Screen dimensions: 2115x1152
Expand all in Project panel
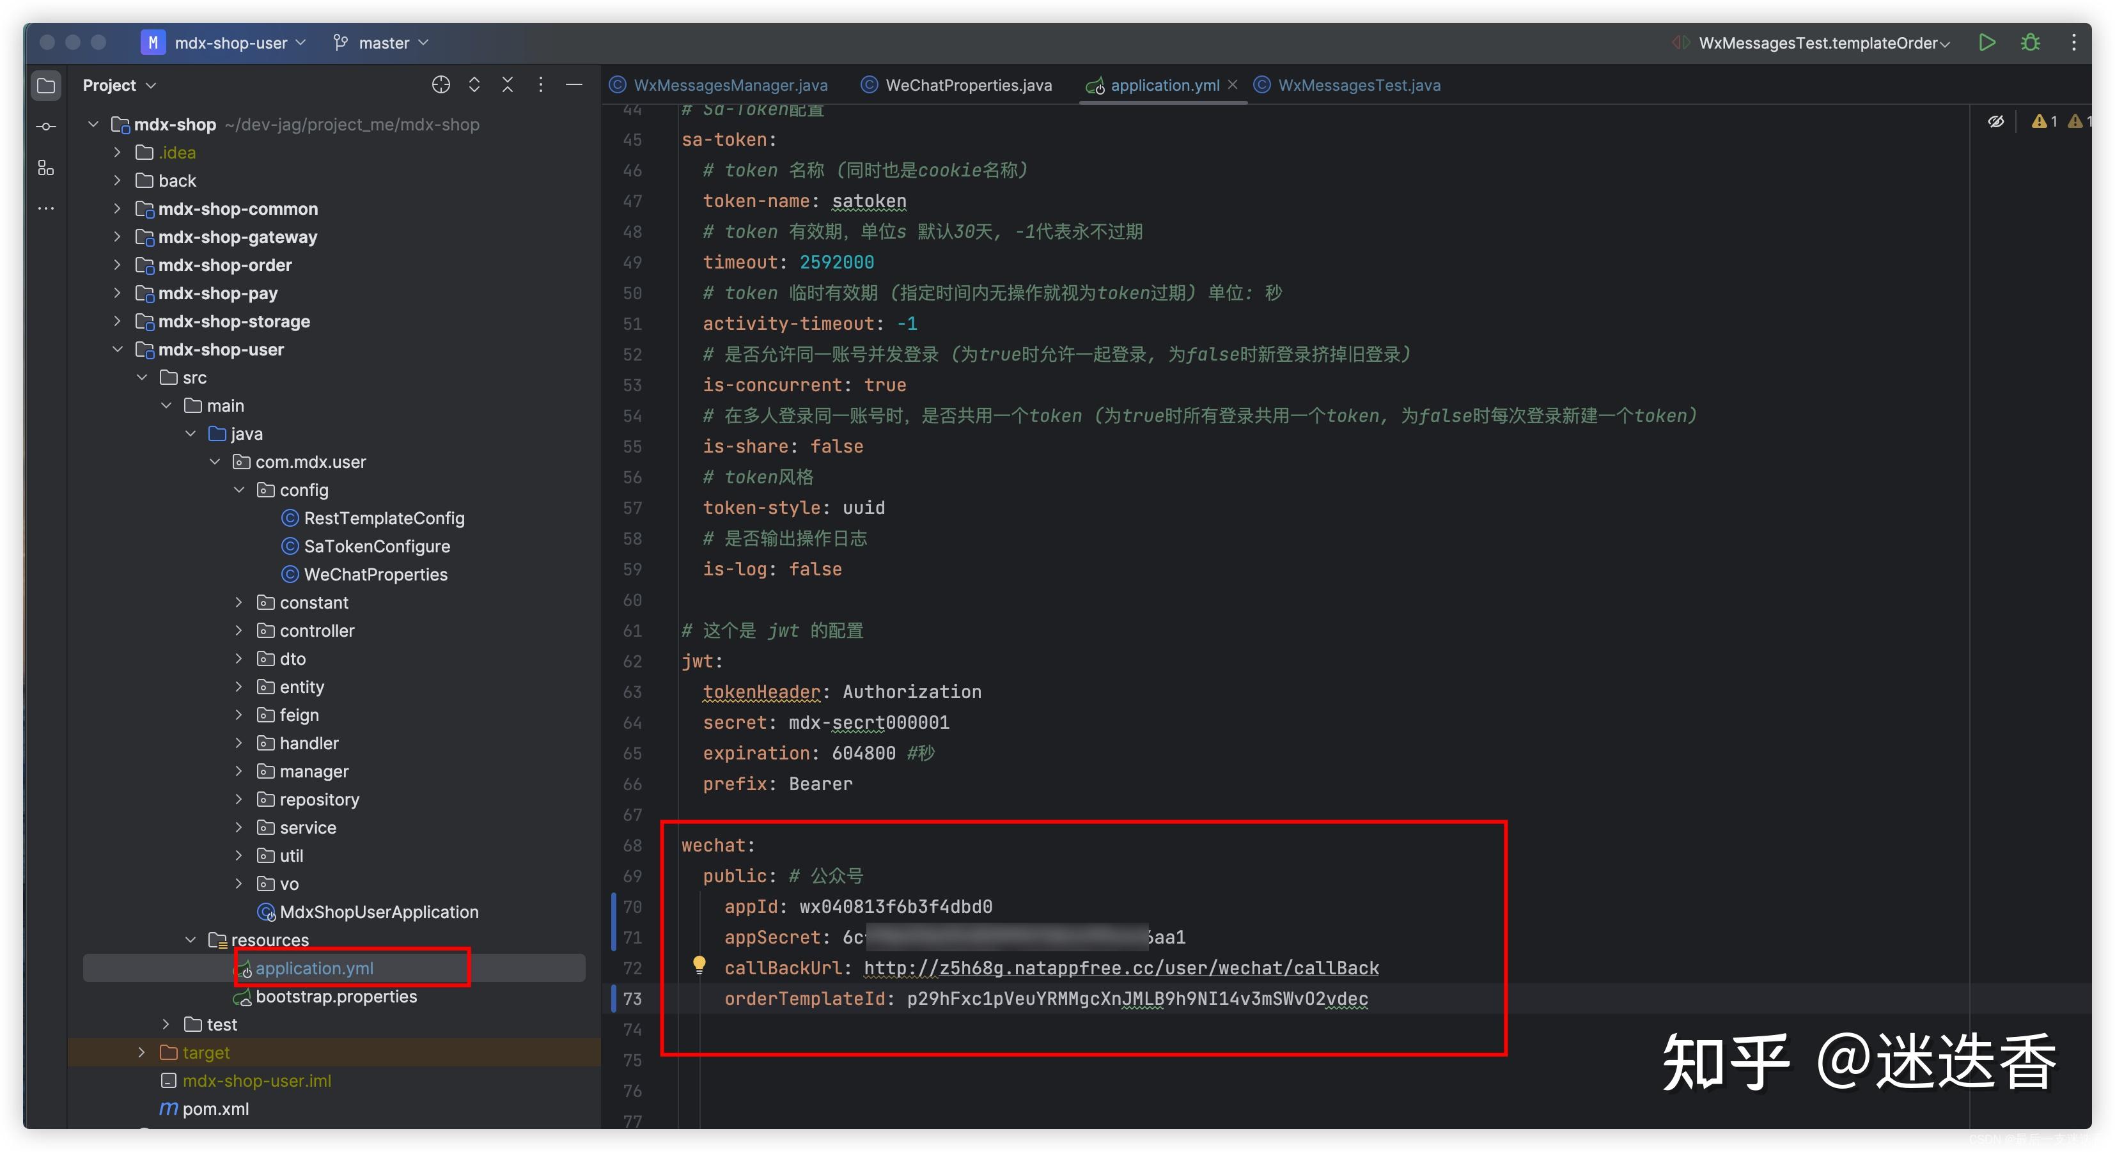pos(474,84)
